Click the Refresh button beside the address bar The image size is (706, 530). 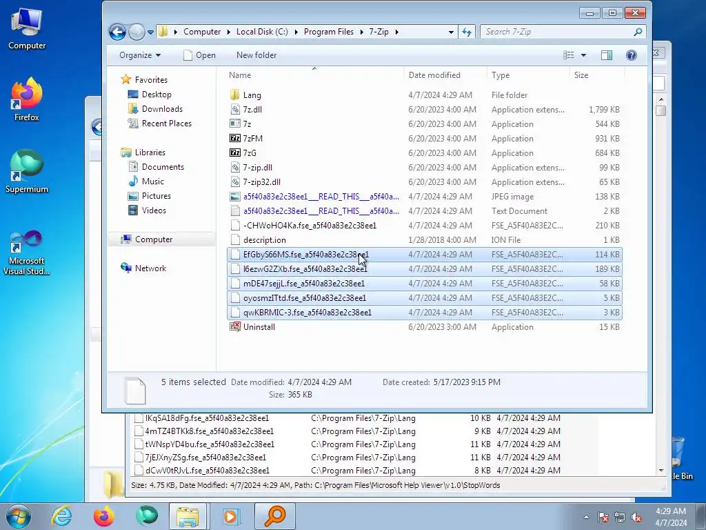[467, 32]
